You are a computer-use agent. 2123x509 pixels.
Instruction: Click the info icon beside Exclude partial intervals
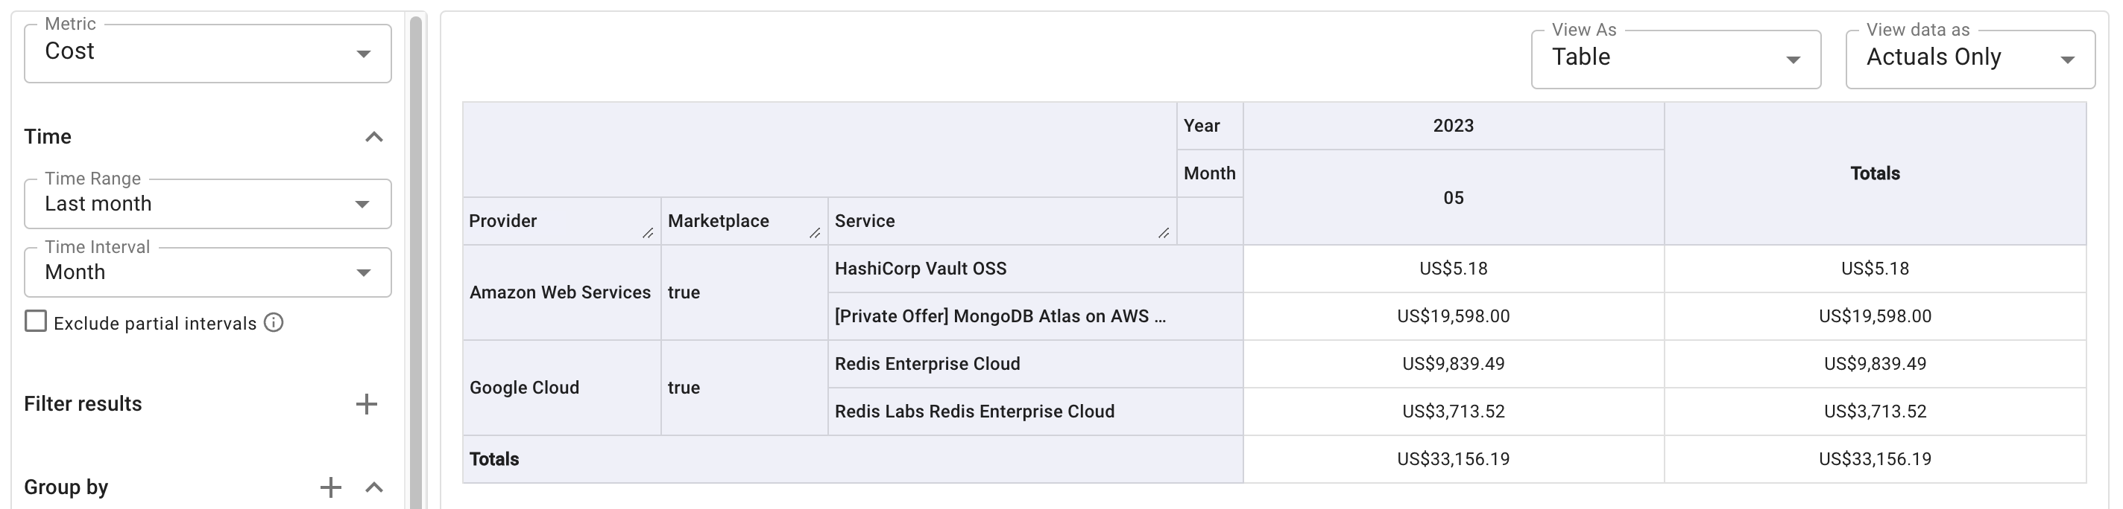pos(275,322)
